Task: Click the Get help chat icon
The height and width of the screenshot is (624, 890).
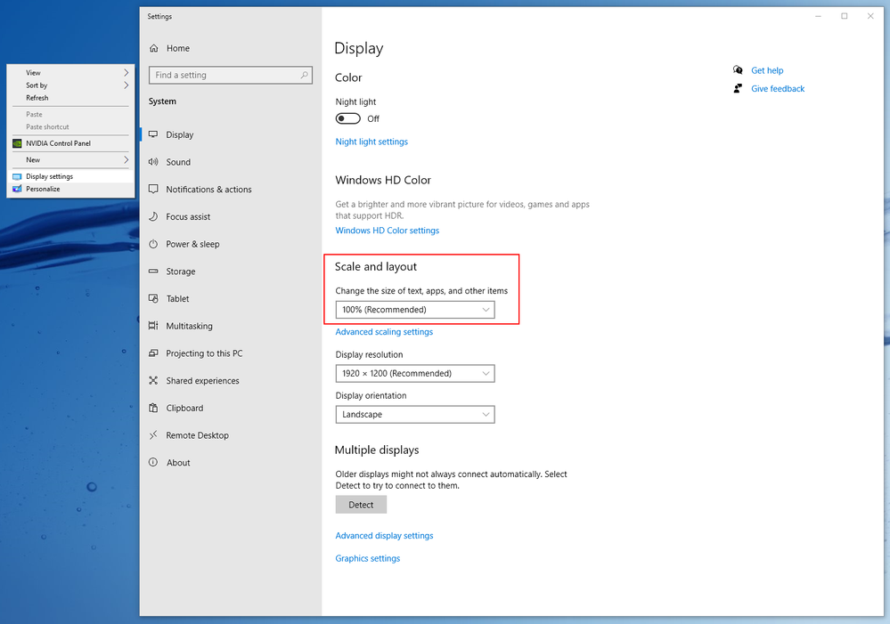Action: click(738, 69)
